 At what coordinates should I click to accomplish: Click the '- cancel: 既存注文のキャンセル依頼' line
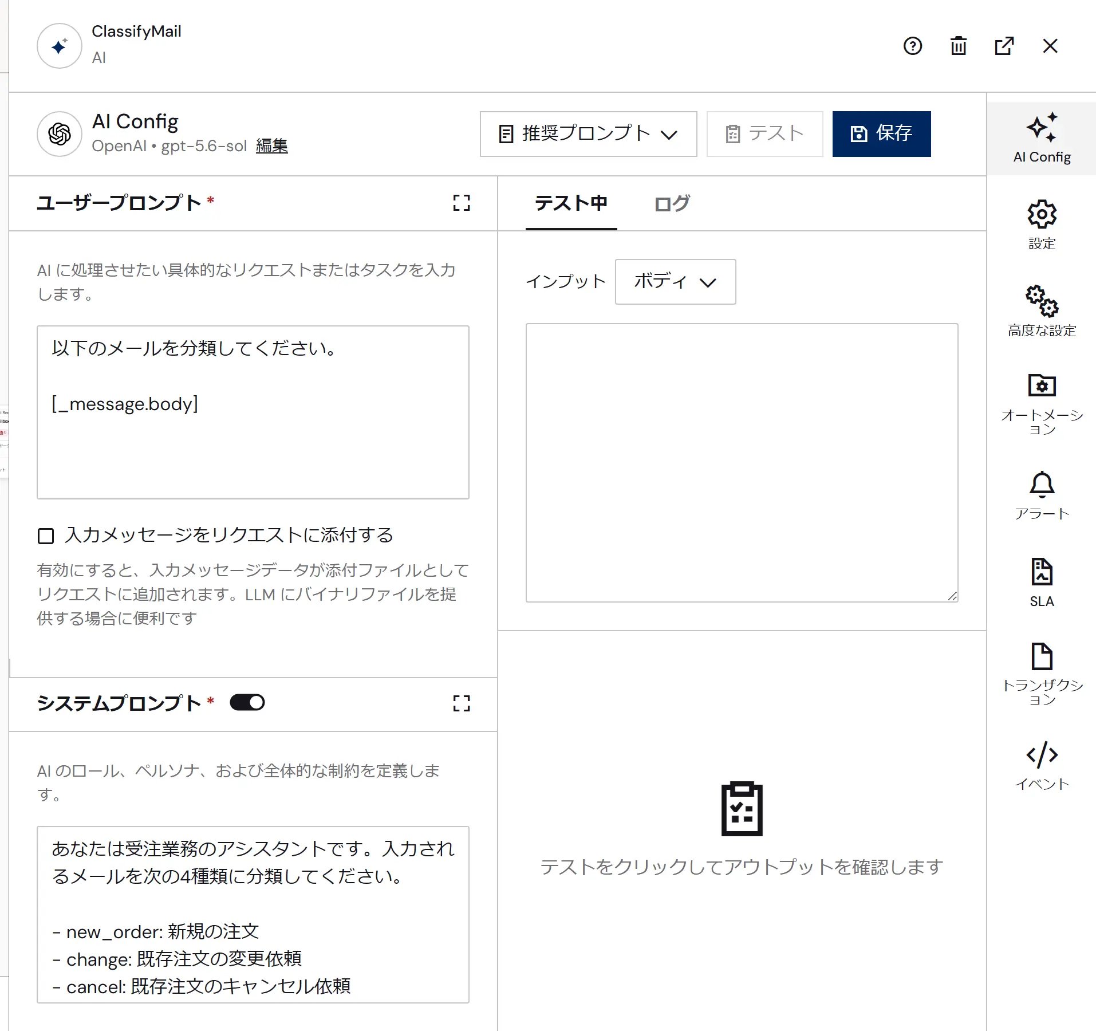point(201,986)
